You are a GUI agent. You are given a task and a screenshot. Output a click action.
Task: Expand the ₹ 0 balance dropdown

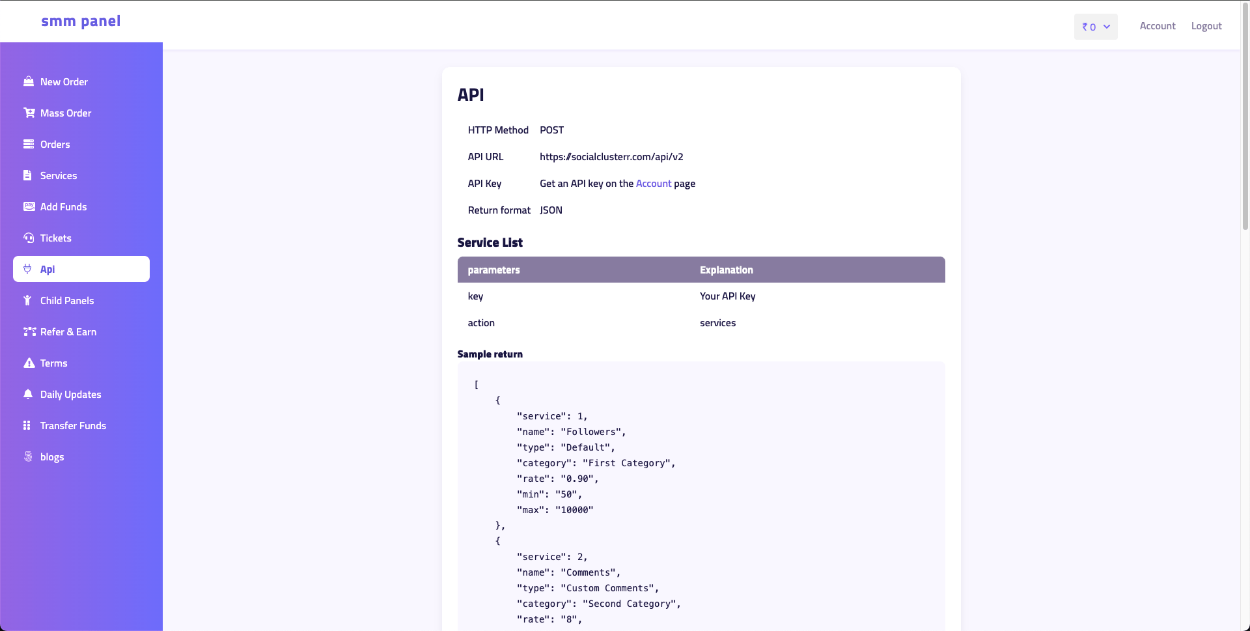tap(1096, 27)
